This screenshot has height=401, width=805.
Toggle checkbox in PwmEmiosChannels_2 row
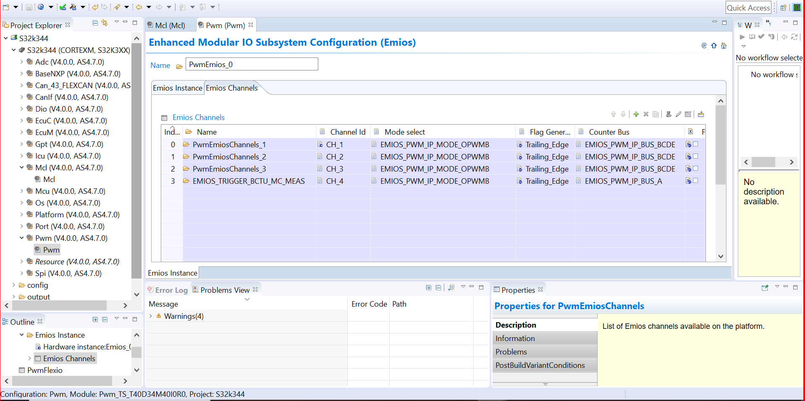(695, 156)
